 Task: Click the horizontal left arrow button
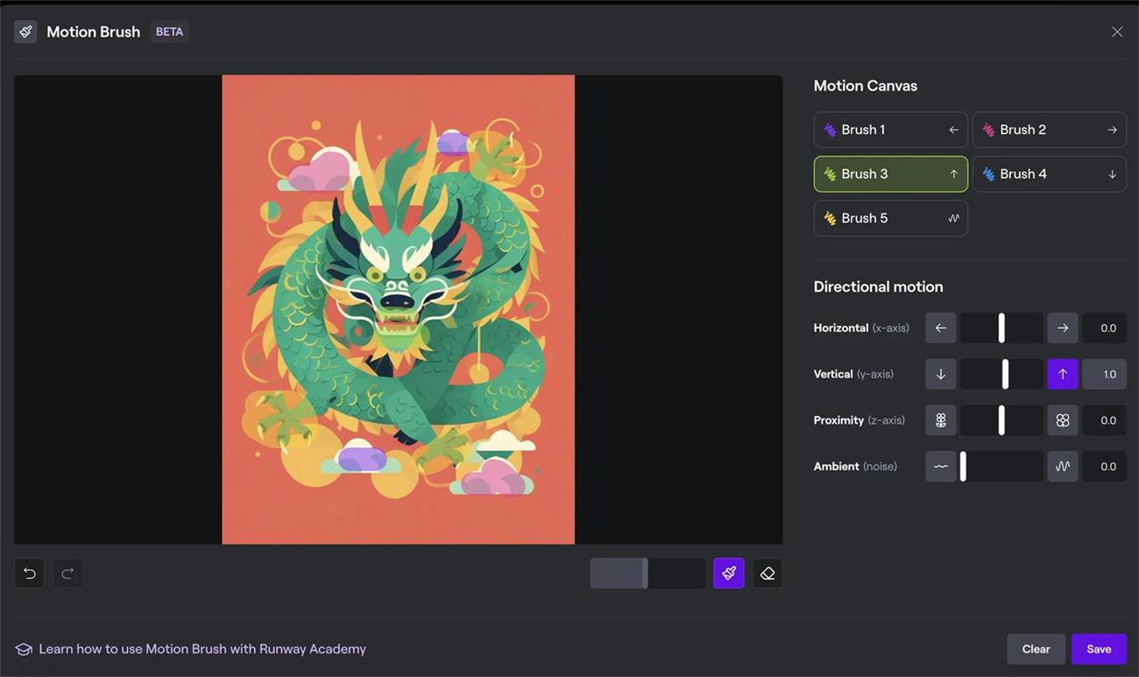940,328
